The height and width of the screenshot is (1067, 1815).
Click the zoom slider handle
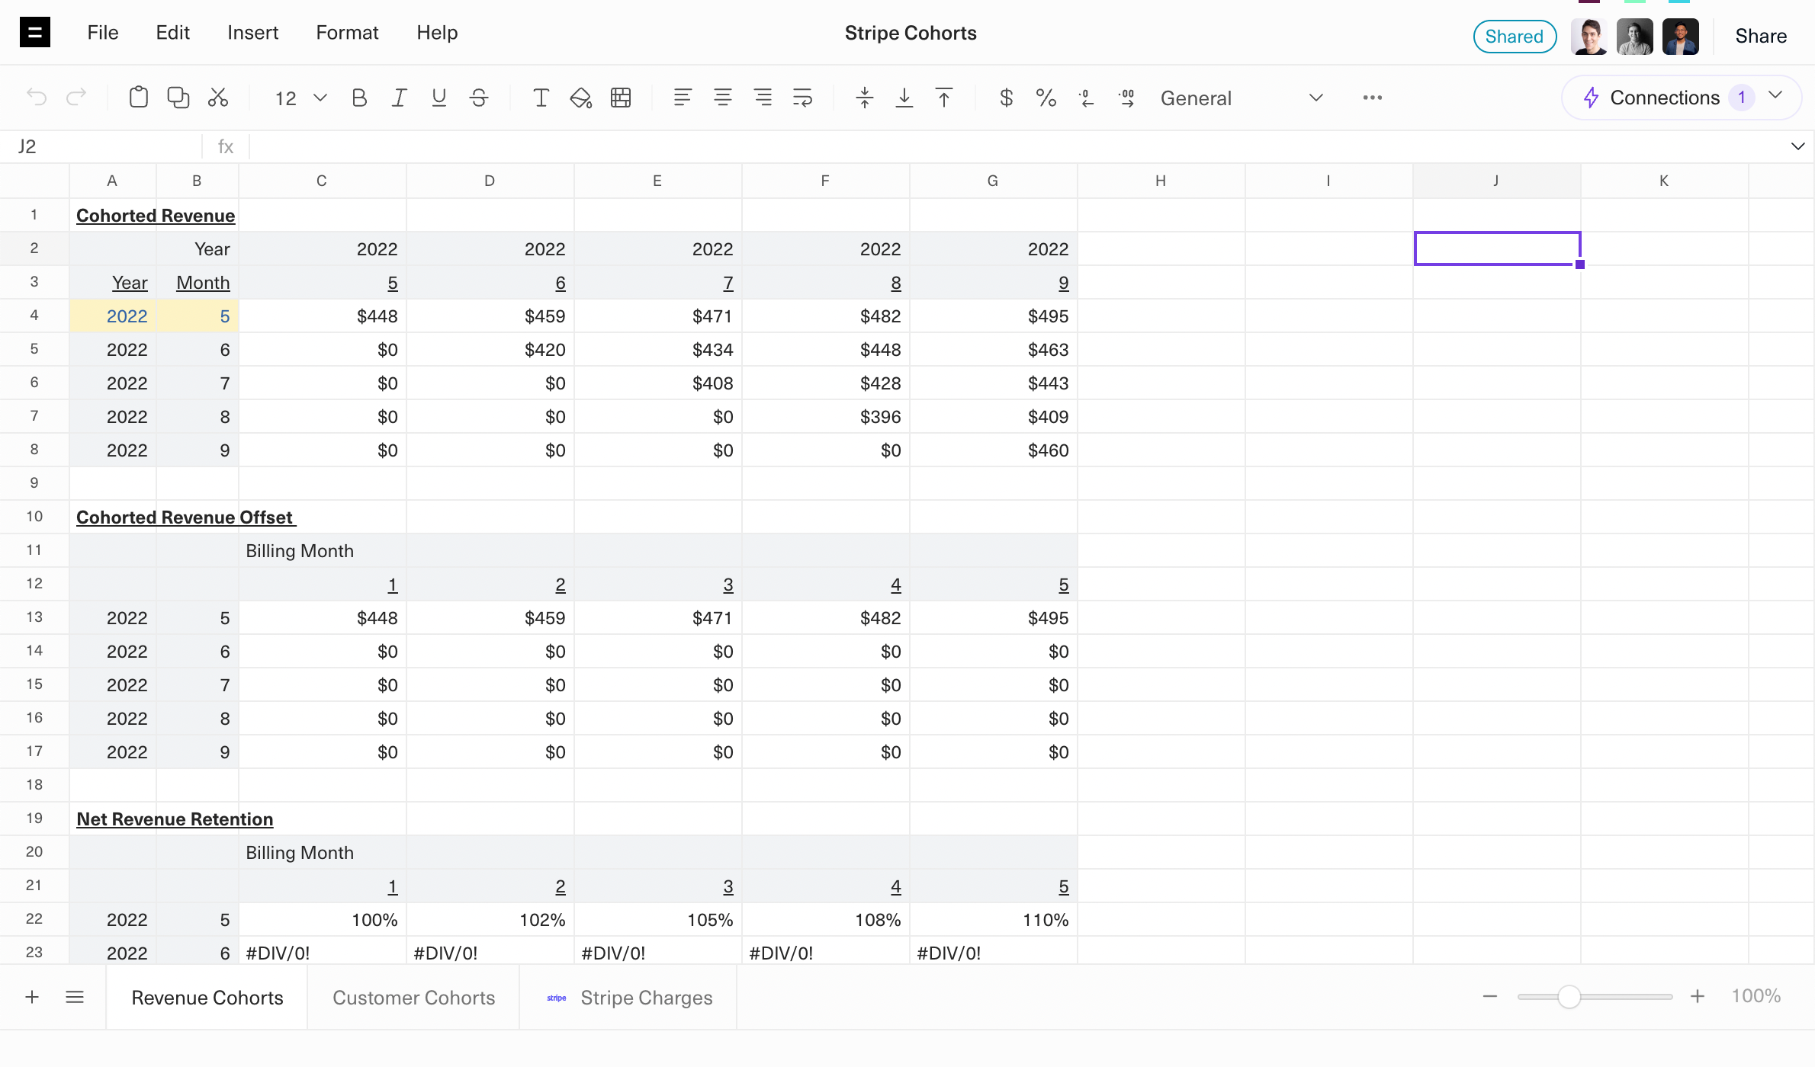point(1569,997)
